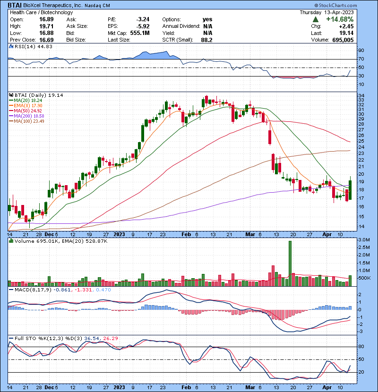Click the Bid Size label
Viewport: 378px width, 392px height.
click(x=76, y=40)
